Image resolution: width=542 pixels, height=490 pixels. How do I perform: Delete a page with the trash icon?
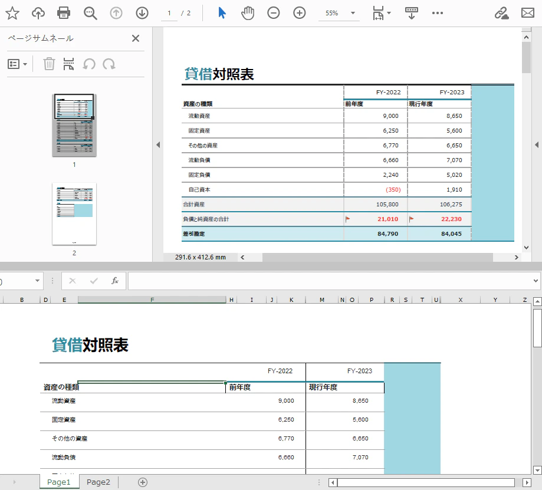click(48, 64)
